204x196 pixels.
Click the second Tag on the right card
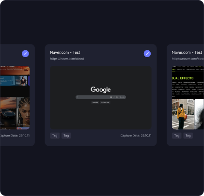(188, 136)
